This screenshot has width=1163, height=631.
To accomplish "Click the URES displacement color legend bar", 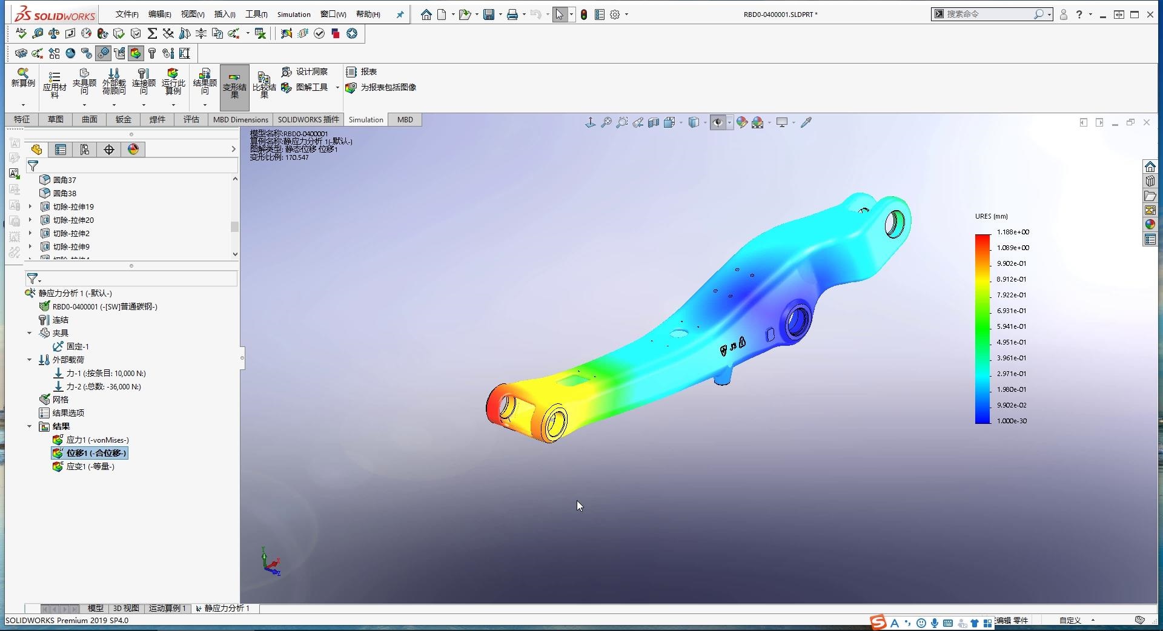I will click(982, 329).
